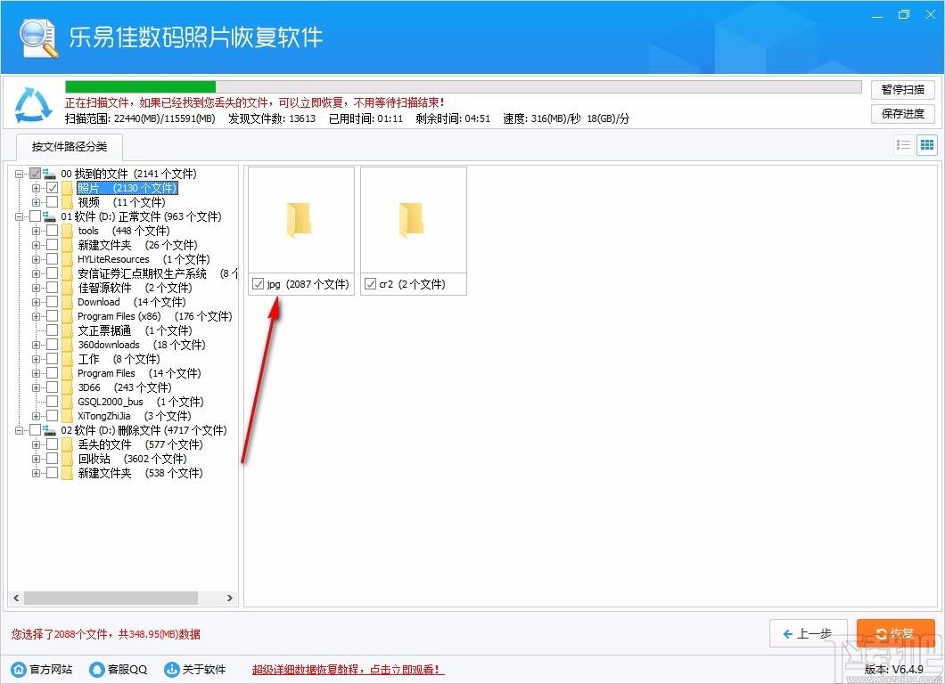Click the cr2 folder icon thumbnail
The width and height of the screenshot is (945, 684).
pos(412,219)
